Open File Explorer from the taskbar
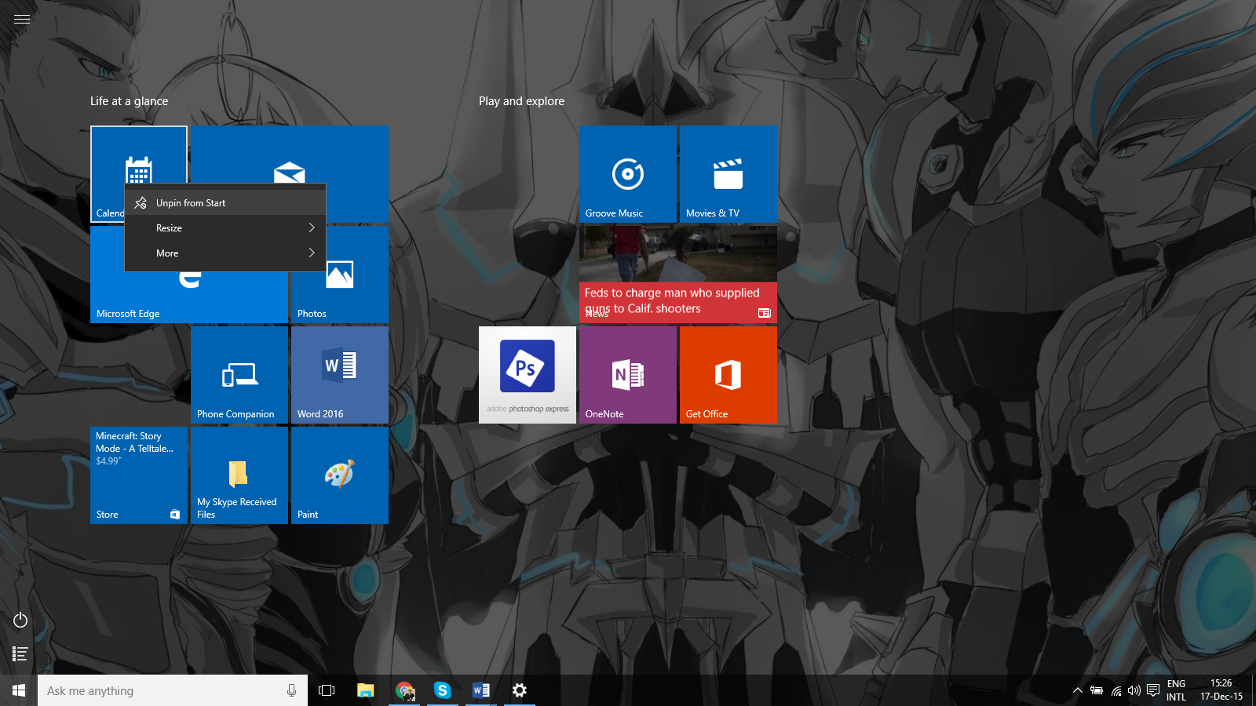 366,690
